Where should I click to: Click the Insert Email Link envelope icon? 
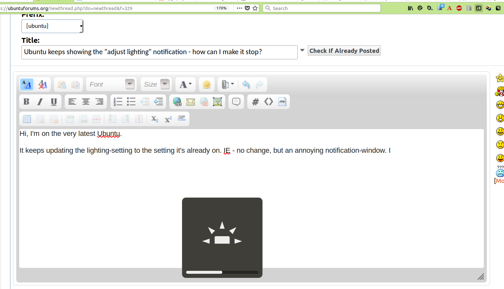[x=190, y=102]
